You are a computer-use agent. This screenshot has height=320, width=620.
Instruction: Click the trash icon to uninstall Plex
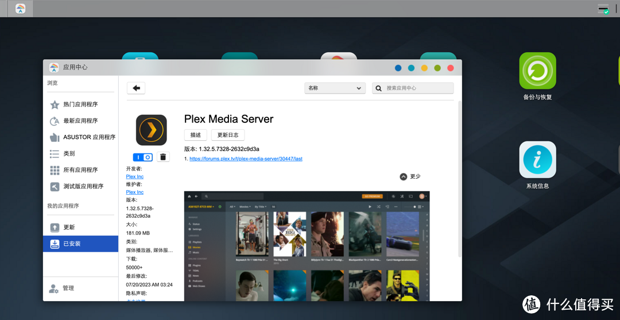[x=163, y=157]
